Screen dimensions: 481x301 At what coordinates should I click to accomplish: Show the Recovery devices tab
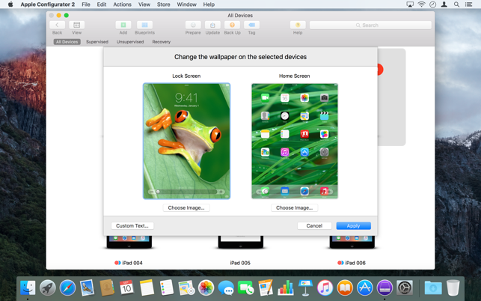(x=162, y=42)
